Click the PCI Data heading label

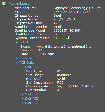(27, 63)
